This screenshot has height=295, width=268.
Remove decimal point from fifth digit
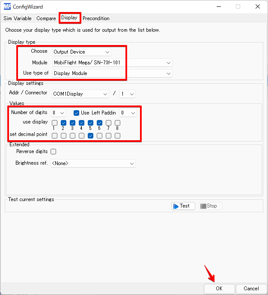point(90,135)
